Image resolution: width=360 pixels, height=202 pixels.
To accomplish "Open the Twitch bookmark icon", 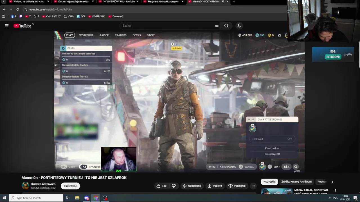I will [x=21, y=17].
